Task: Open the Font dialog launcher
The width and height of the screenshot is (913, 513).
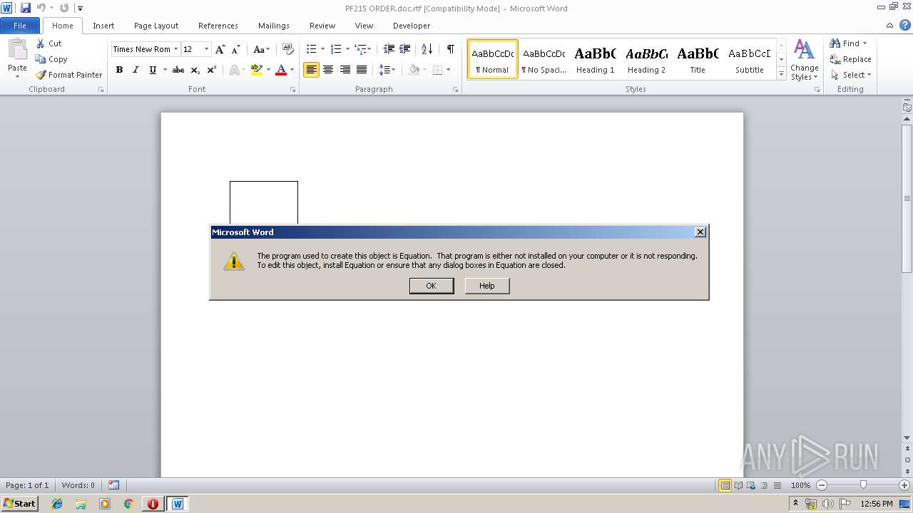Action: click(x=293, y=90)
